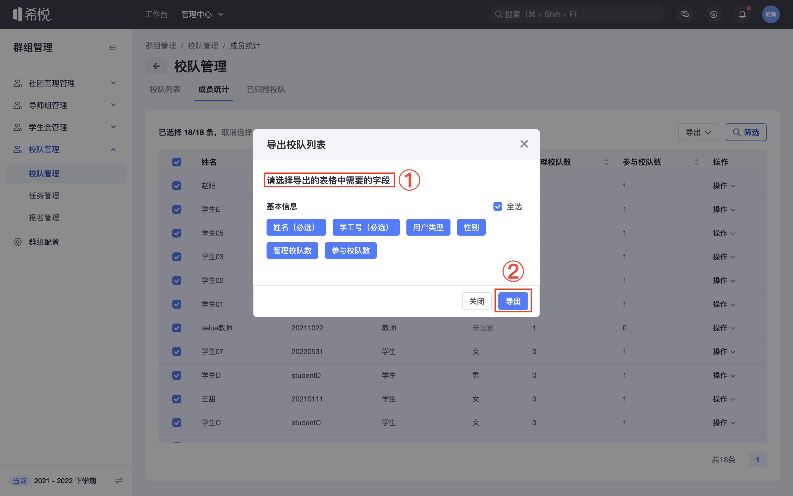Open the 管理中心 dropdown in header
Image resolution: width=793 pixels, height=496 pixels.
pos(202,14)
